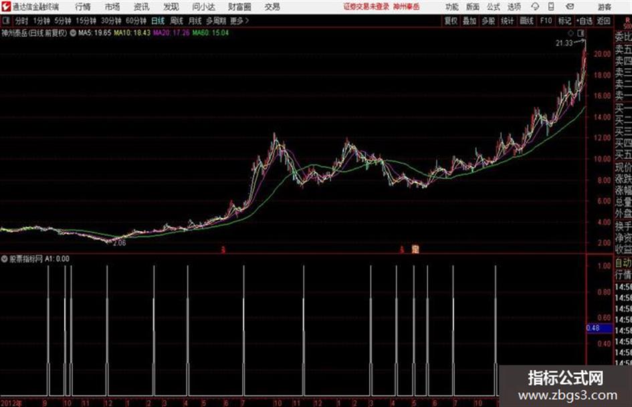Expand the main chart indicator dropdown arrow
The height and width of the screenshot is (407, 632).
73,33
